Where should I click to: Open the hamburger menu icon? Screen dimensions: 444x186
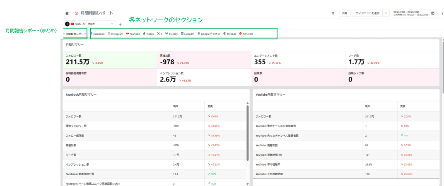pos(67,13)
